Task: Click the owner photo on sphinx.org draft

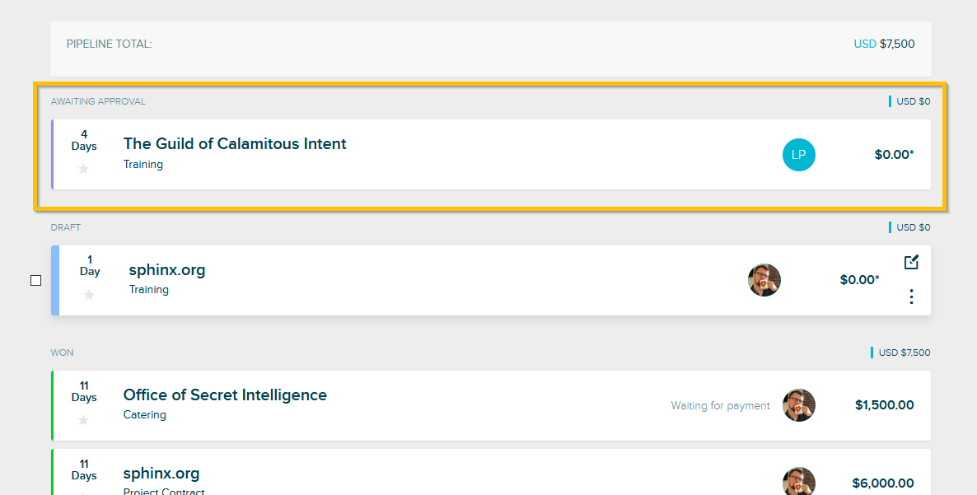Action: (764, 280)
